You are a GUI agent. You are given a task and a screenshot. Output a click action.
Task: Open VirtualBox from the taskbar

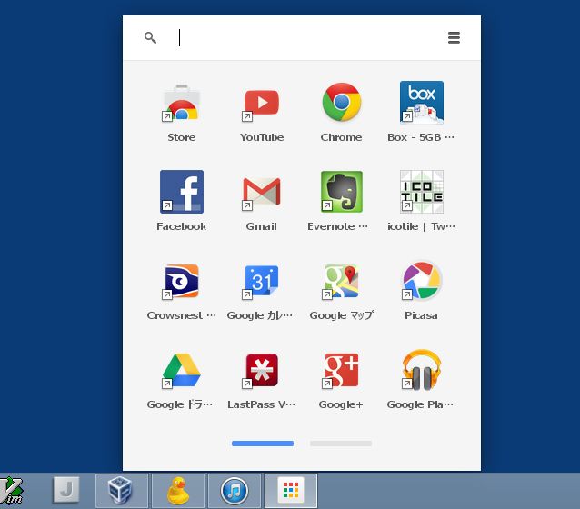[x=122, y=491]
